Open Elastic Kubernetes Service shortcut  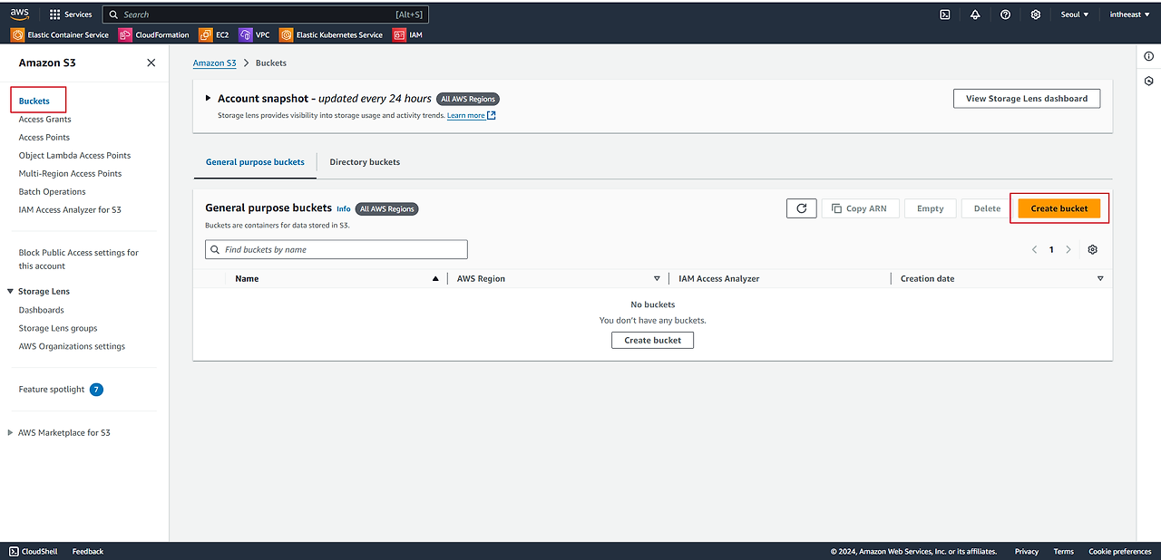click(x=331, y=35)
